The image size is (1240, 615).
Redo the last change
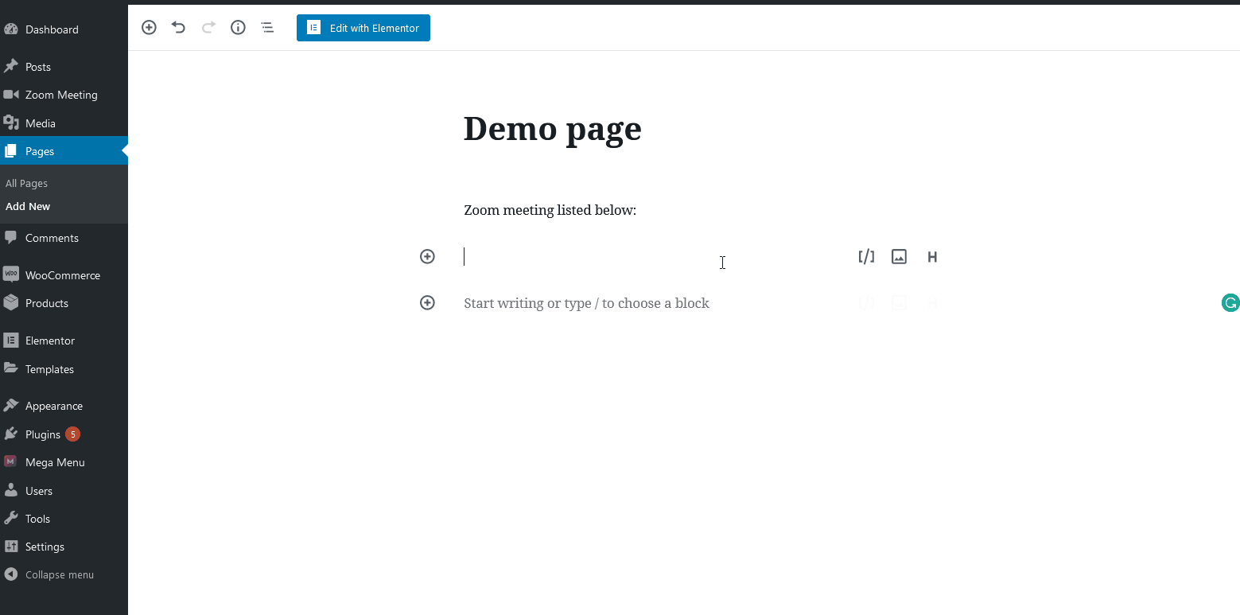[x=208, y=27]
